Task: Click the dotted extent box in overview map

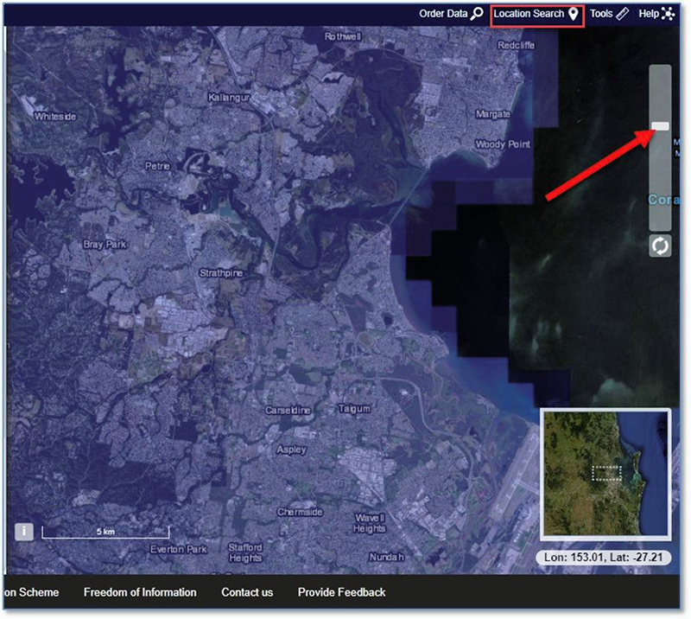Action: 607,474
